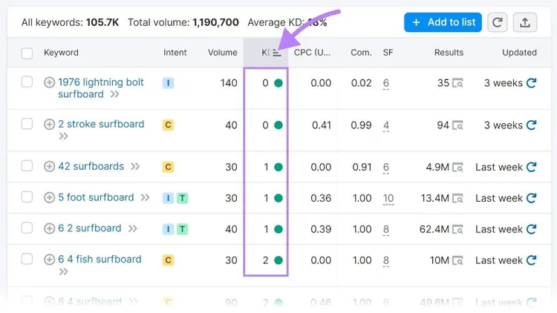The height and width of the screenshot is (313, 557).
Task: Expand chevrons for '6 2 surfboard'
Action: [x=132, y=228]
